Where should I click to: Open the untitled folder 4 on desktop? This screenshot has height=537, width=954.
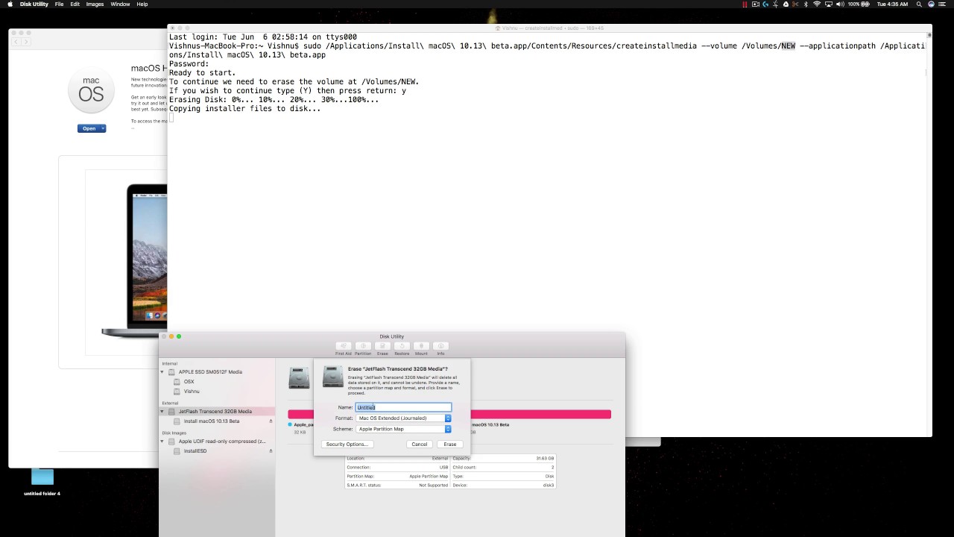point(42,482)
